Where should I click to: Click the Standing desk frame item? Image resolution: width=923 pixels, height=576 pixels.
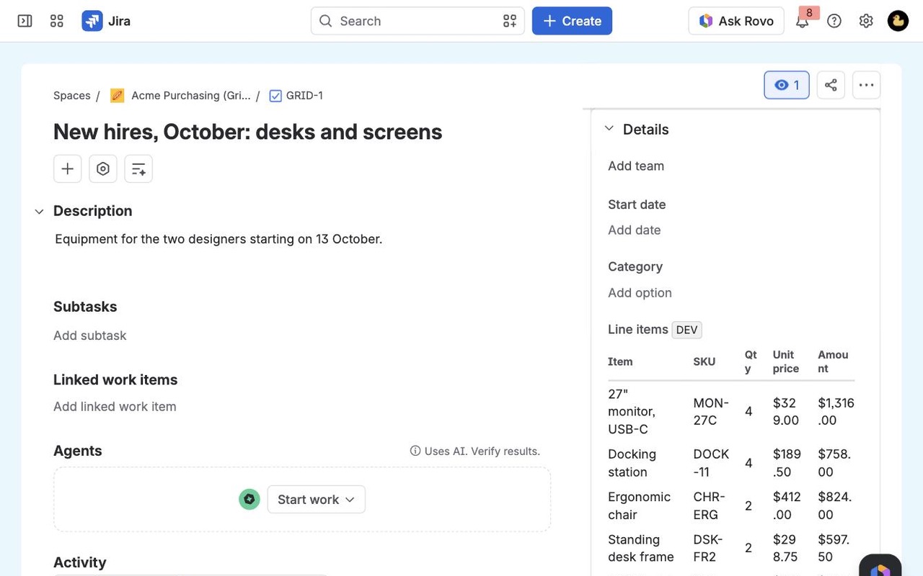click(x=641, y=548)
